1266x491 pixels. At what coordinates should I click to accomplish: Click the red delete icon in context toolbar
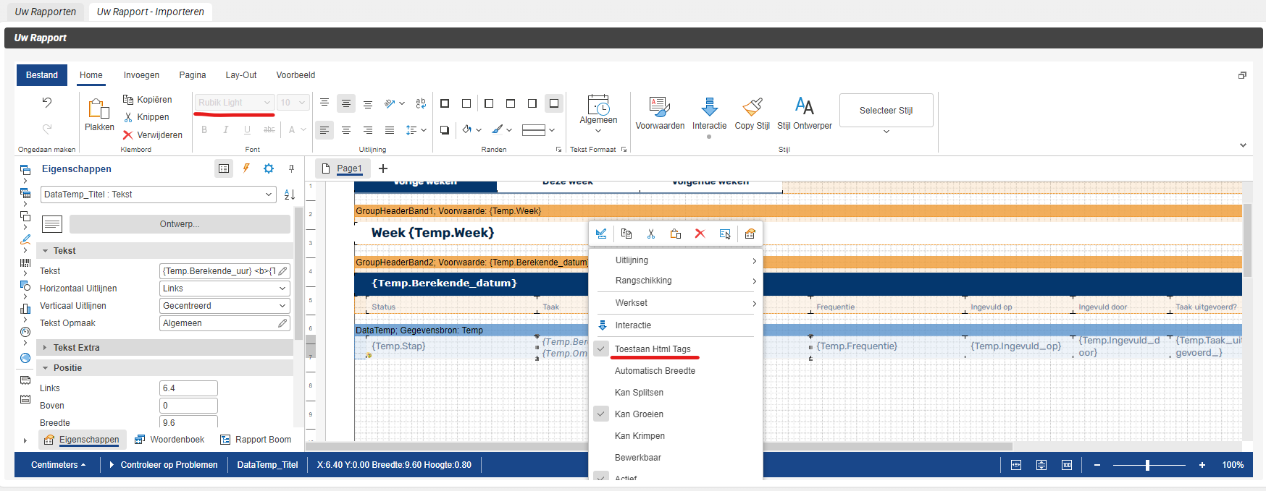[x=700, y=234]
